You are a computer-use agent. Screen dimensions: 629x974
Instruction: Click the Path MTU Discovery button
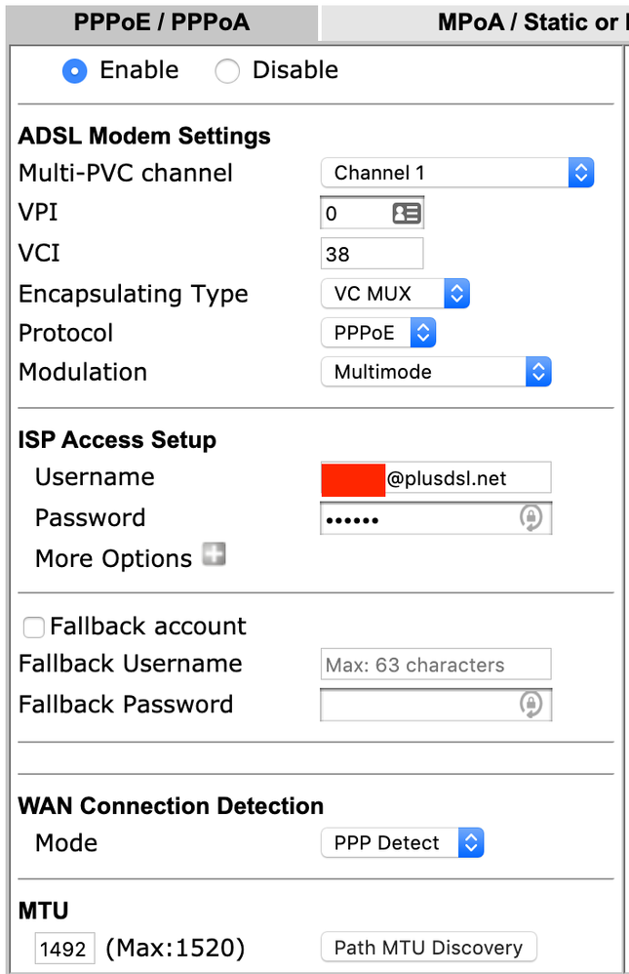[x=428, y=947]
